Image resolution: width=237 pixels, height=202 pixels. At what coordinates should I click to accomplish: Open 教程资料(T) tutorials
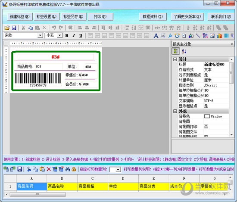(153, 16)
